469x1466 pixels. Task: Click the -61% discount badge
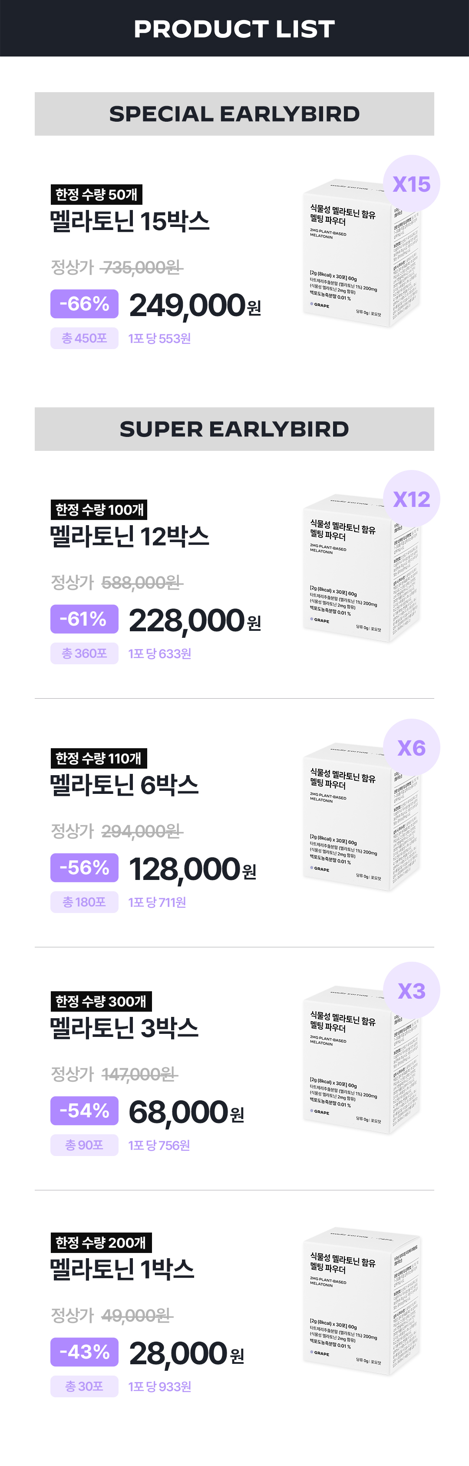pos(84,619)
